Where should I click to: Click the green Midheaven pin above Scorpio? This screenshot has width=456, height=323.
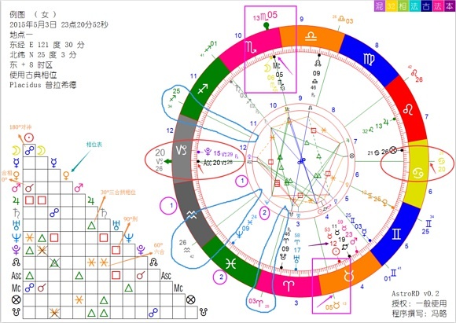tap(266, 26)
